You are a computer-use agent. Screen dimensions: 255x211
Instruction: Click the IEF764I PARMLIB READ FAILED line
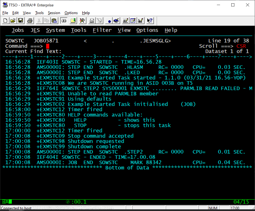[x=129, y=89]
